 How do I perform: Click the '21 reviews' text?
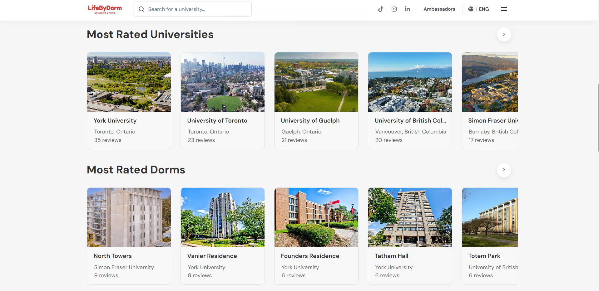point(294,140)
